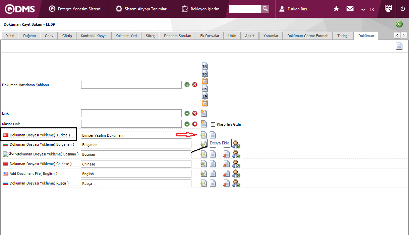Click the attach file icon in the Türkçe row
This screenshot has width=409, height=235.
(x=203, y=135)
